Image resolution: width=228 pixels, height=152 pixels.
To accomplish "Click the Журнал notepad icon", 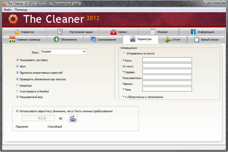I will [153, 32].
